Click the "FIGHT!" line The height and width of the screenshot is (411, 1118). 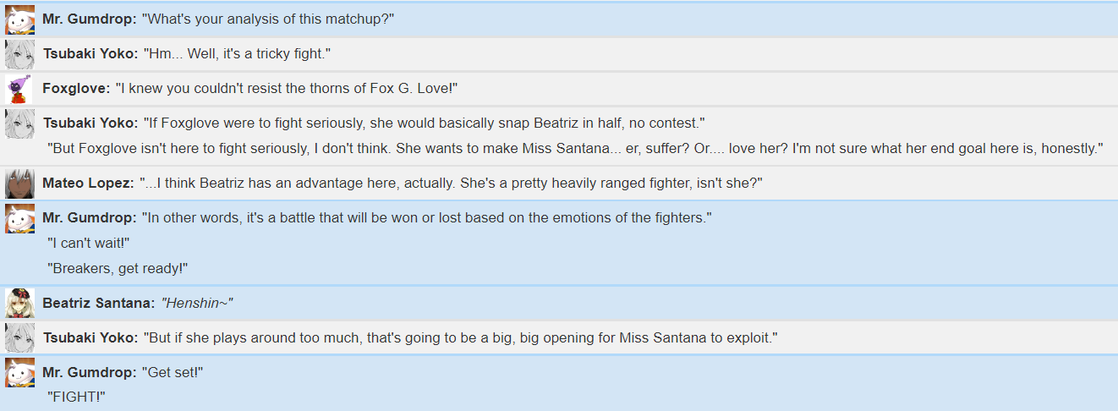click(77, 397)
